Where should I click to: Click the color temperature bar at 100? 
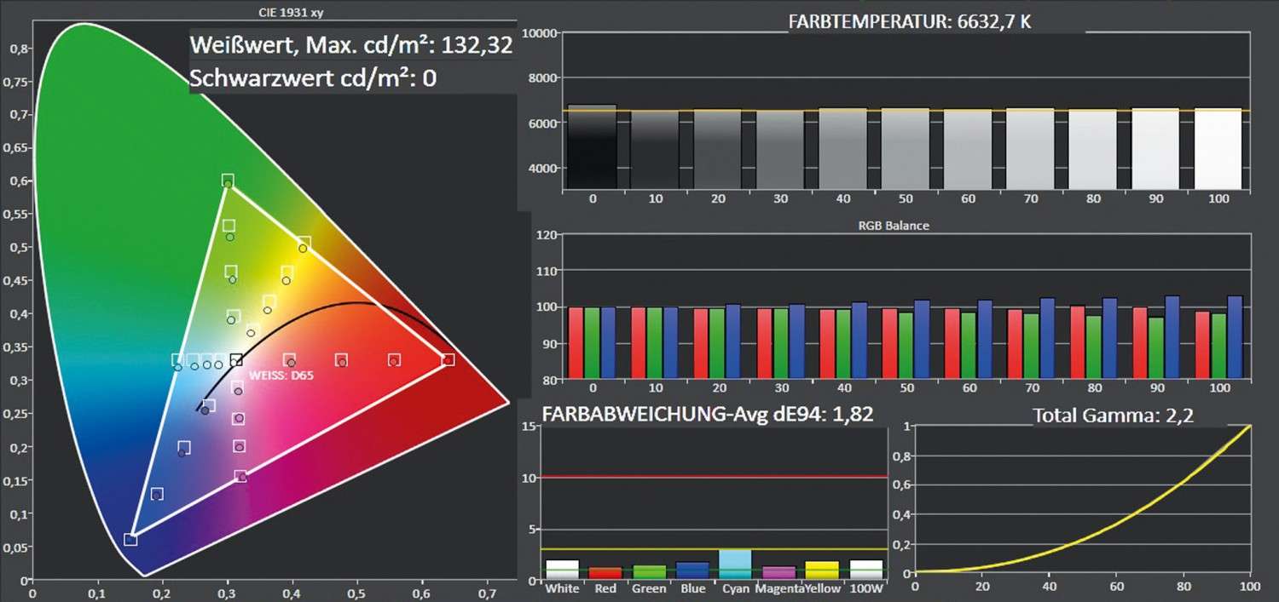point(1218,149)
